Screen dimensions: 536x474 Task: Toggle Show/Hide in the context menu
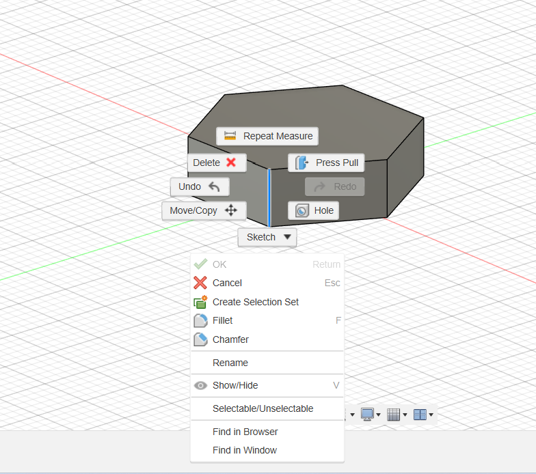pos(267,385)
